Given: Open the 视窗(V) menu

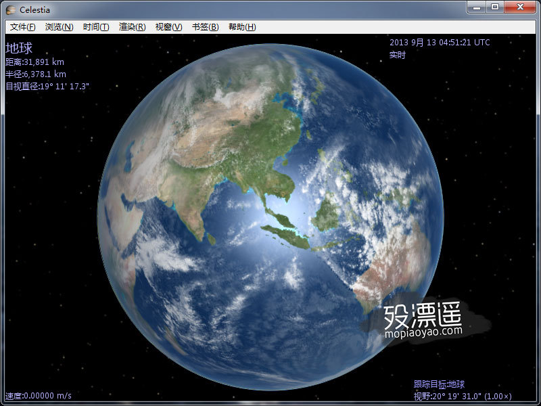Looking at the screenshot, I should click(x=168, y=27).
